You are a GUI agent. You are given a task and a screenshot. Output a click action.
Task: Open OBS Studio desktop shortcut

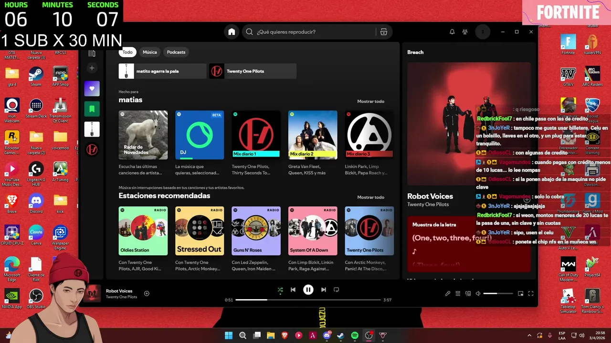(x=36, y=299)
